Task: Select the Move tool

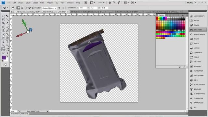Action: [7, 16]
